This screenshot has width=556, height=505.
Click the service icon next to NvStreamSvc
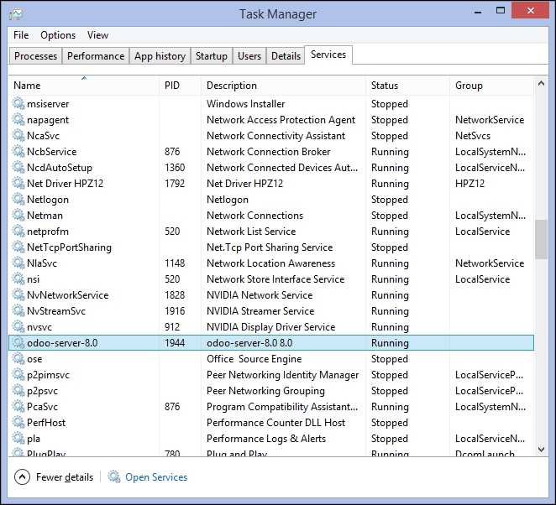pyautogui.click(x=18, y=310)
